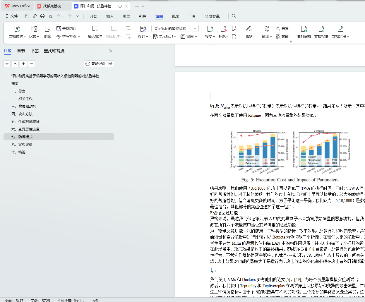This screenshot has height=302, width=365.
Task: Switch to the 引用 ribbon tab
Action: coord(143,16)
